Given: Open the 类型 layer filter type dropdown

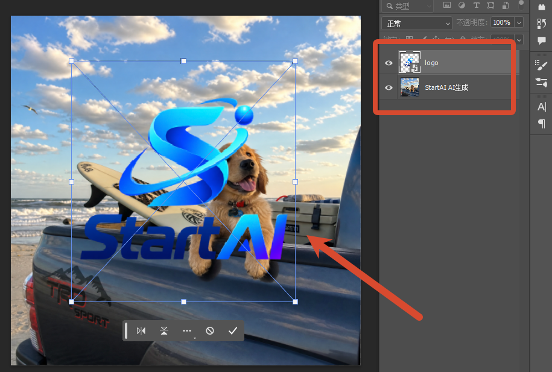Looking at the screenshot, I should [x=408, y=6].
